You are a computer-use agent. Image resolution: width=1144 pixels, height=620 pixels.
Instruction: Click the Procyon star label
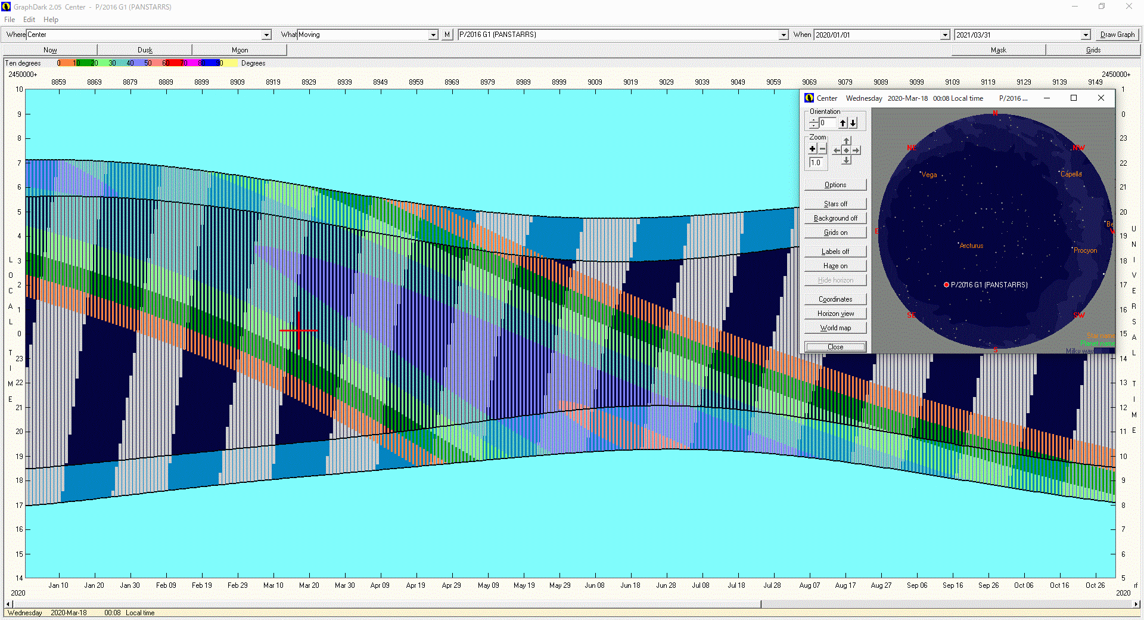tap(1085, 250)
